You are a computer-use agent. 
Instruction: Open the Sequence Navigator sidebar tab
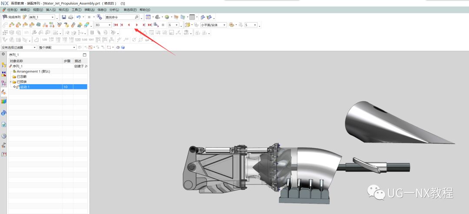click(x=4, y=92)
